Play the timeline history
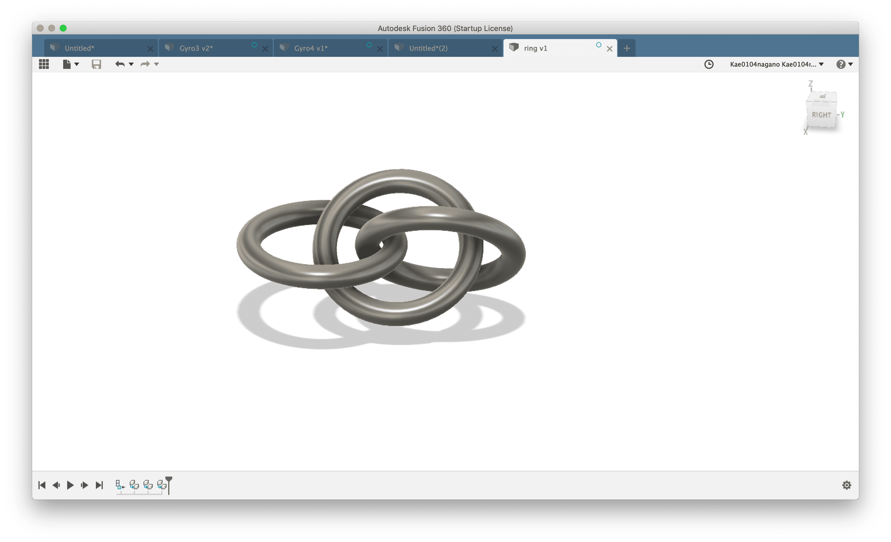 70,485
